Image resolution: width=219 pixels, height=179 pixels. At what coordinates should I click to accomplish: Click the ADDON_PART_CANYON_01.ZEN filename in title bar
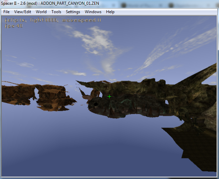pos(64,3)
